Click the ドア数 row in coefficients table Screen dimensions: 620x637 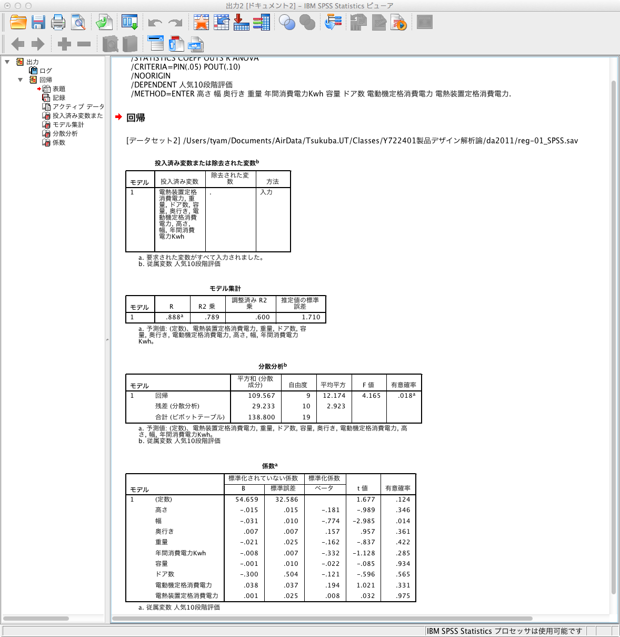pos(271,574)
